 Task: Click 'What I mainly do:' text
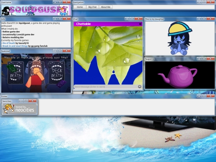(10, 29)
